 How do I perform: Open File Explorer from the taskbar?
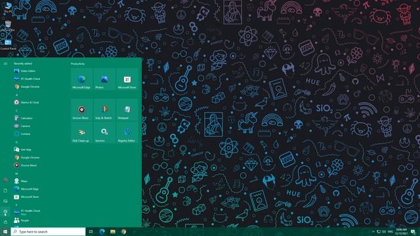click(113, 231)
